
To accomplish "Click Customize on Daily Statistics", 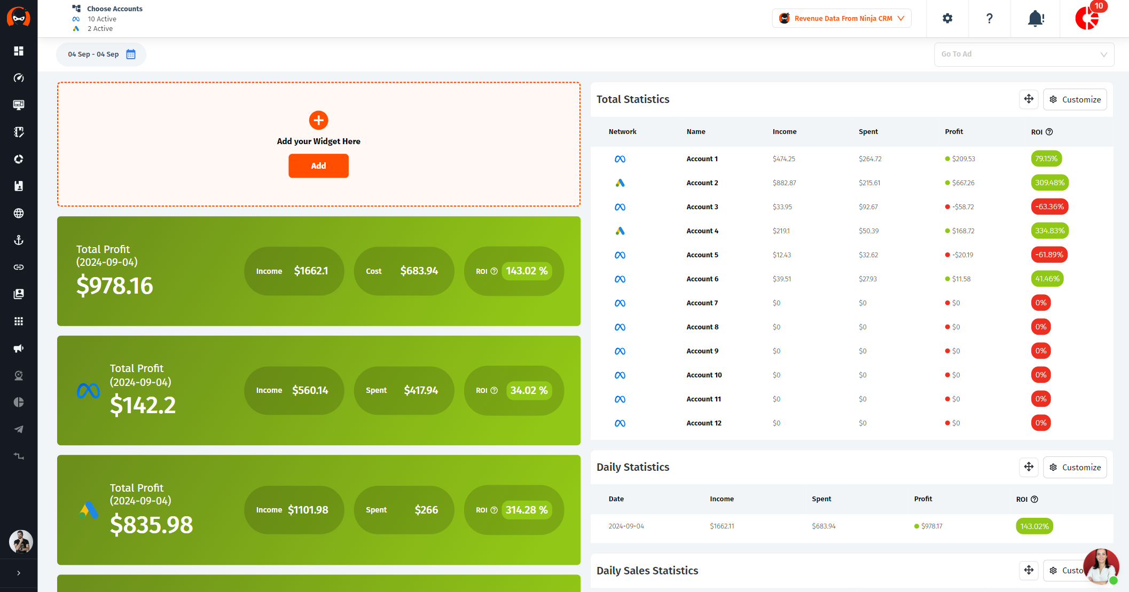I will click(1075, 467).
